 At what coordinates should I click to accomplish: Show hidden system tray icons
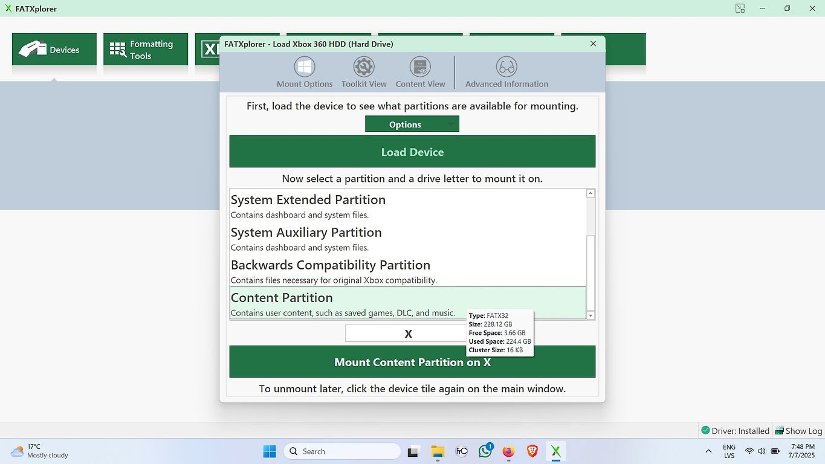pos(708,451)
